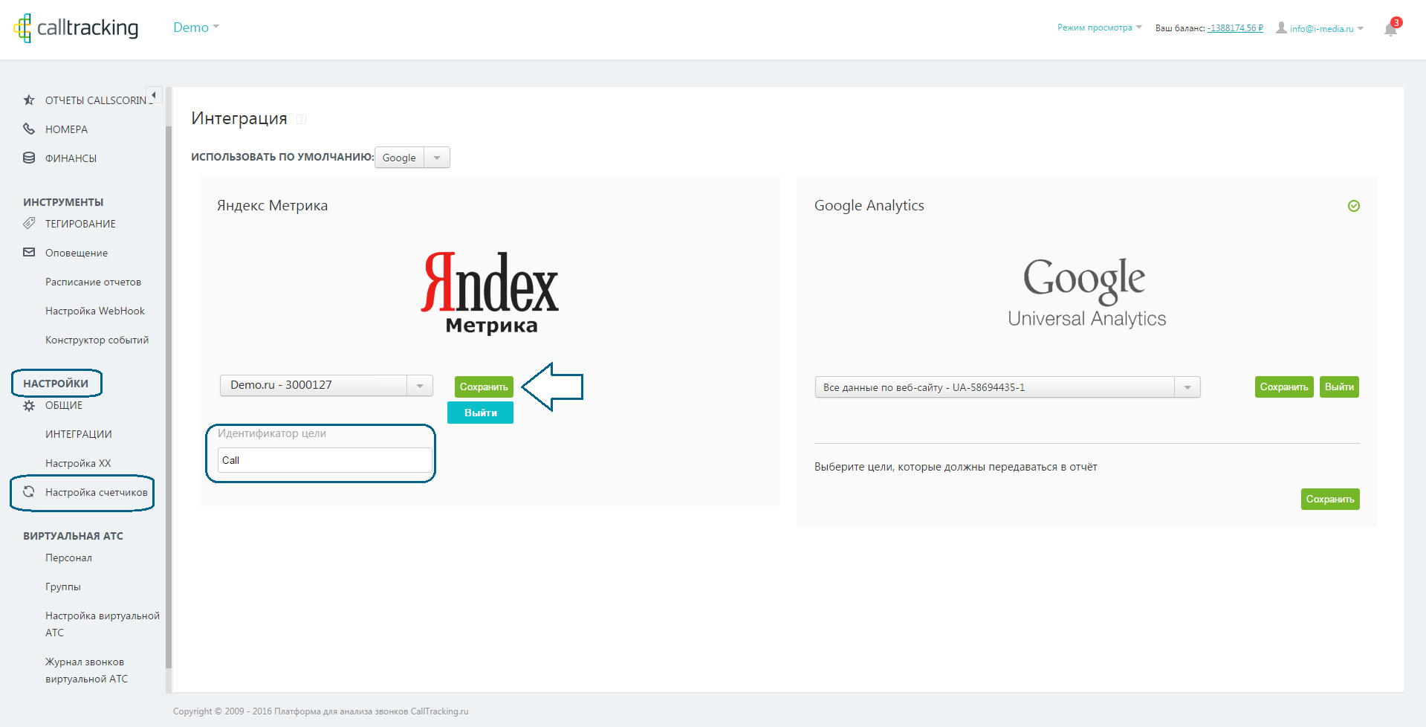
Task: Click the gear icon next to ОБЩИЕ
Action: (x=29, y=405)
